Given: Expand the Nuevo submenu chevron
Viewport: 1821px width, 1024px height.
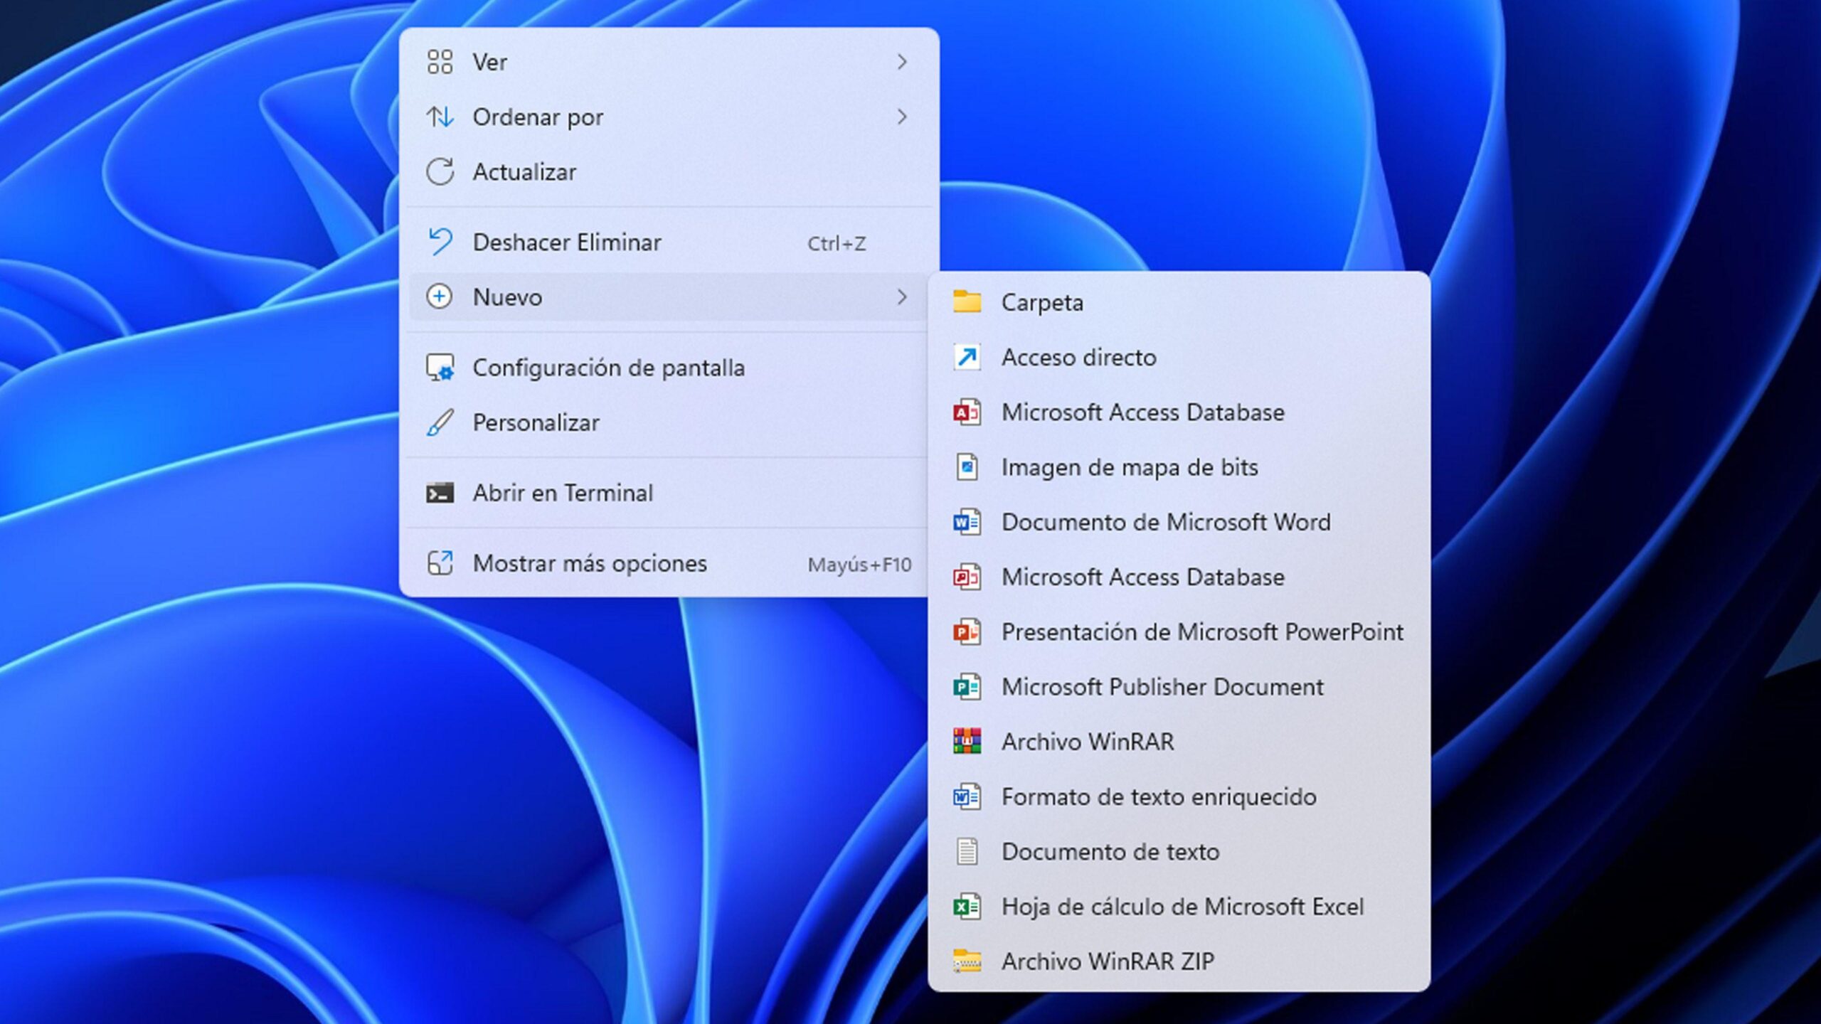Looking at the screenshot, I should (x=902, y=297).
